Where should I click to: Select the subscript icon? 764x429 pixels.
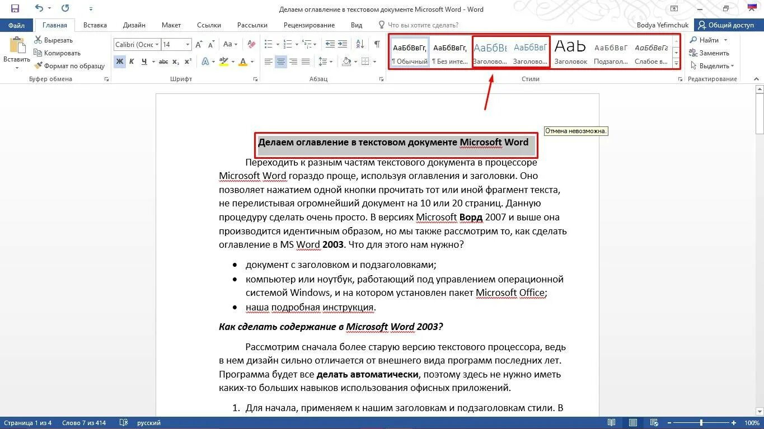tap(175, 62)
